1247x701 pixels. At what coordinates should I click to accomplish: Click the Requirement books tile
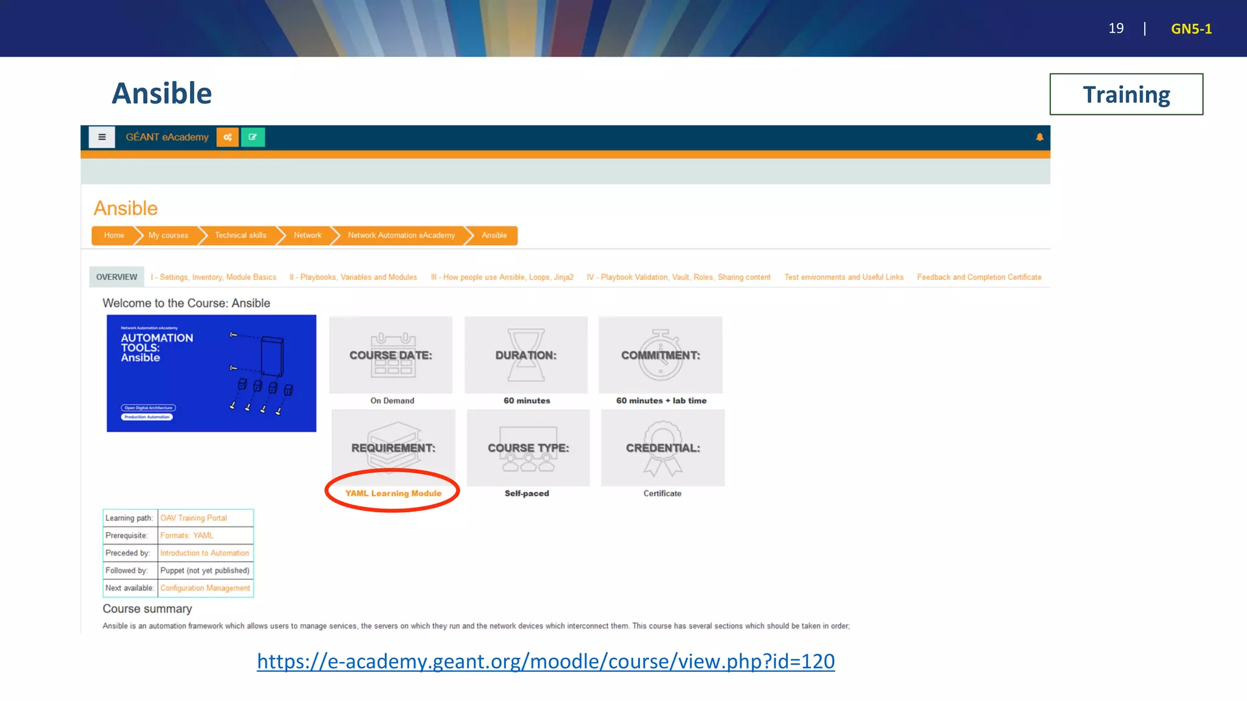coord(393,448)
